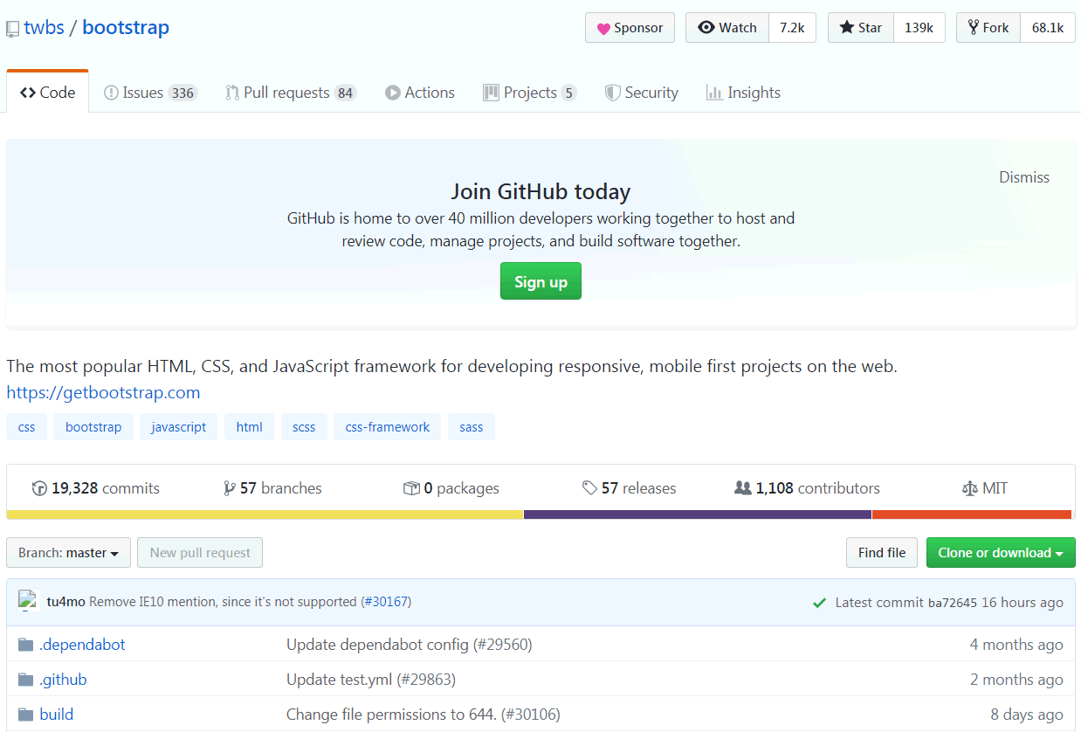The width and height of the screenshot is (1081, 732).
Task: Click the branches icon next to 57 branches
Action: [230, 488]
